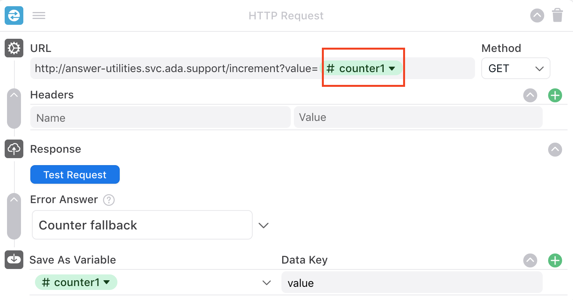Collapse the Response section
Image resolution: width=573 pixels, height=300 pixels.
[x=555, y=149]
